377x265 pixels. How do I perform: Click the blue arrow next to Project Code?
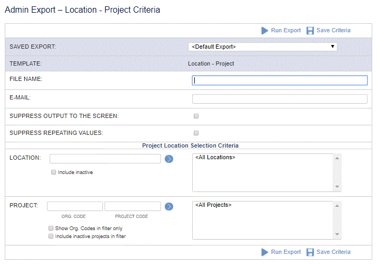[x=169, y=206]
